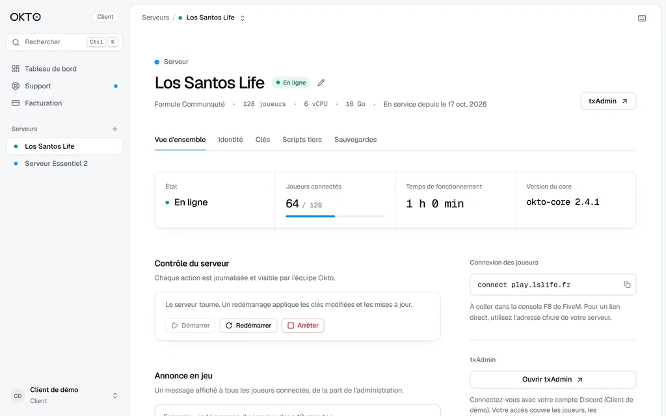666x416 pixels.
Task: Click the connect play.lslife.fr field
Action: [553, 285]
